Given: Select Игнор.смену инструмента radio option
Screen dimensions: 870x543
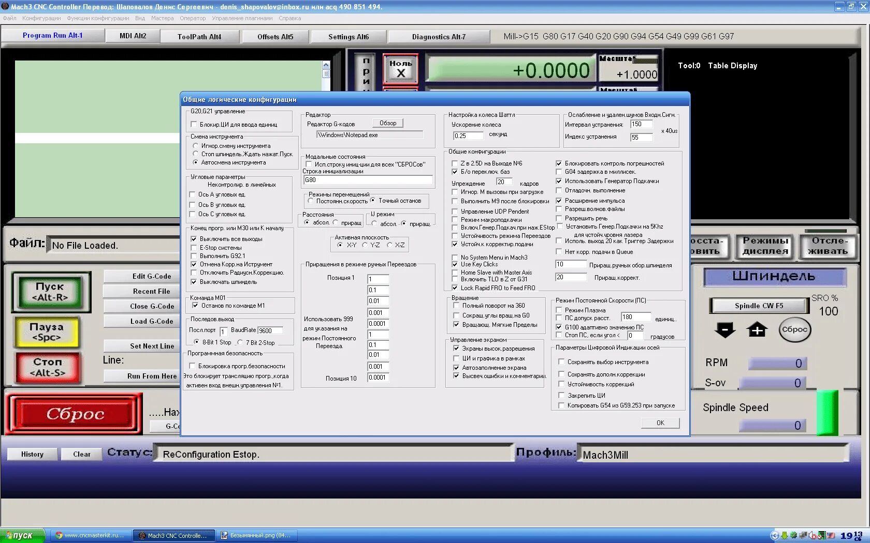Looking at the screenshot, I should click(x=196, y=146).
